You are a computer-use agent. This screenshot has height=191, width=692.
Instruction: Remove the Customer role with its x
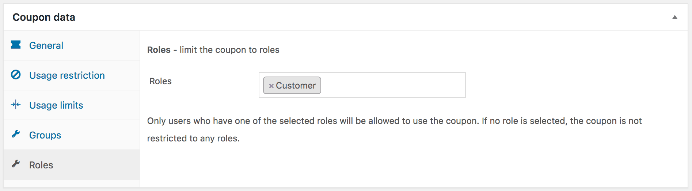pyautogui.click(x=271, y=86)
